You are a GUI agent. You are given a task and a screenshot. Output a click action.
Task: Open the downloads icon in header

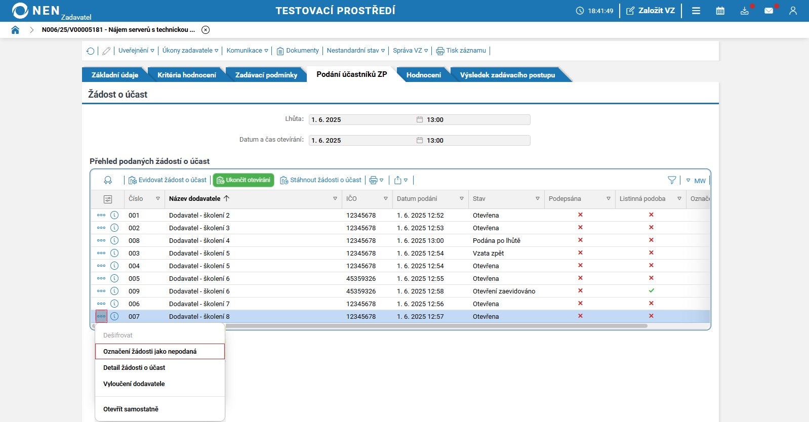pyautogui.click(x=744, y=11)
